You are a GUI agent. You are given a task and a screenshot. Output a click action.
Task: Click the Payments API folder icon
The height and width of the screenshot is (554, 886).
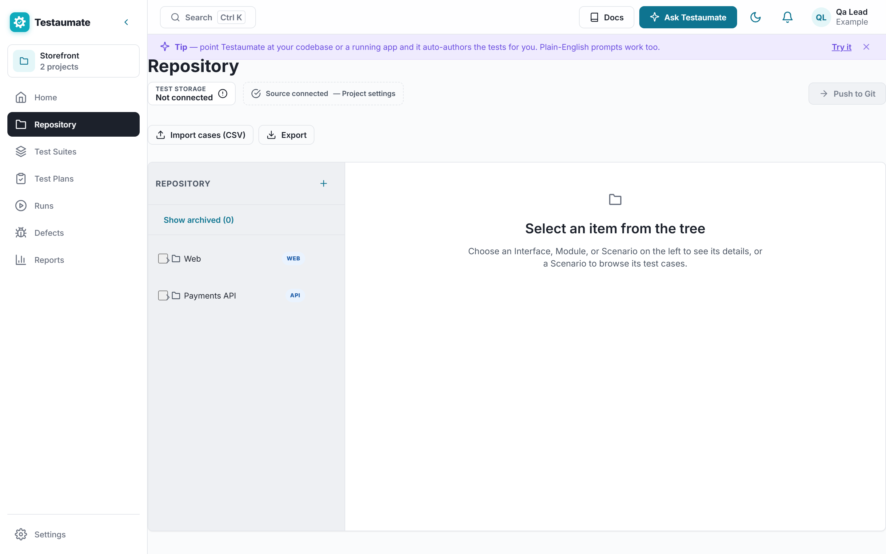tap(176, 295)
